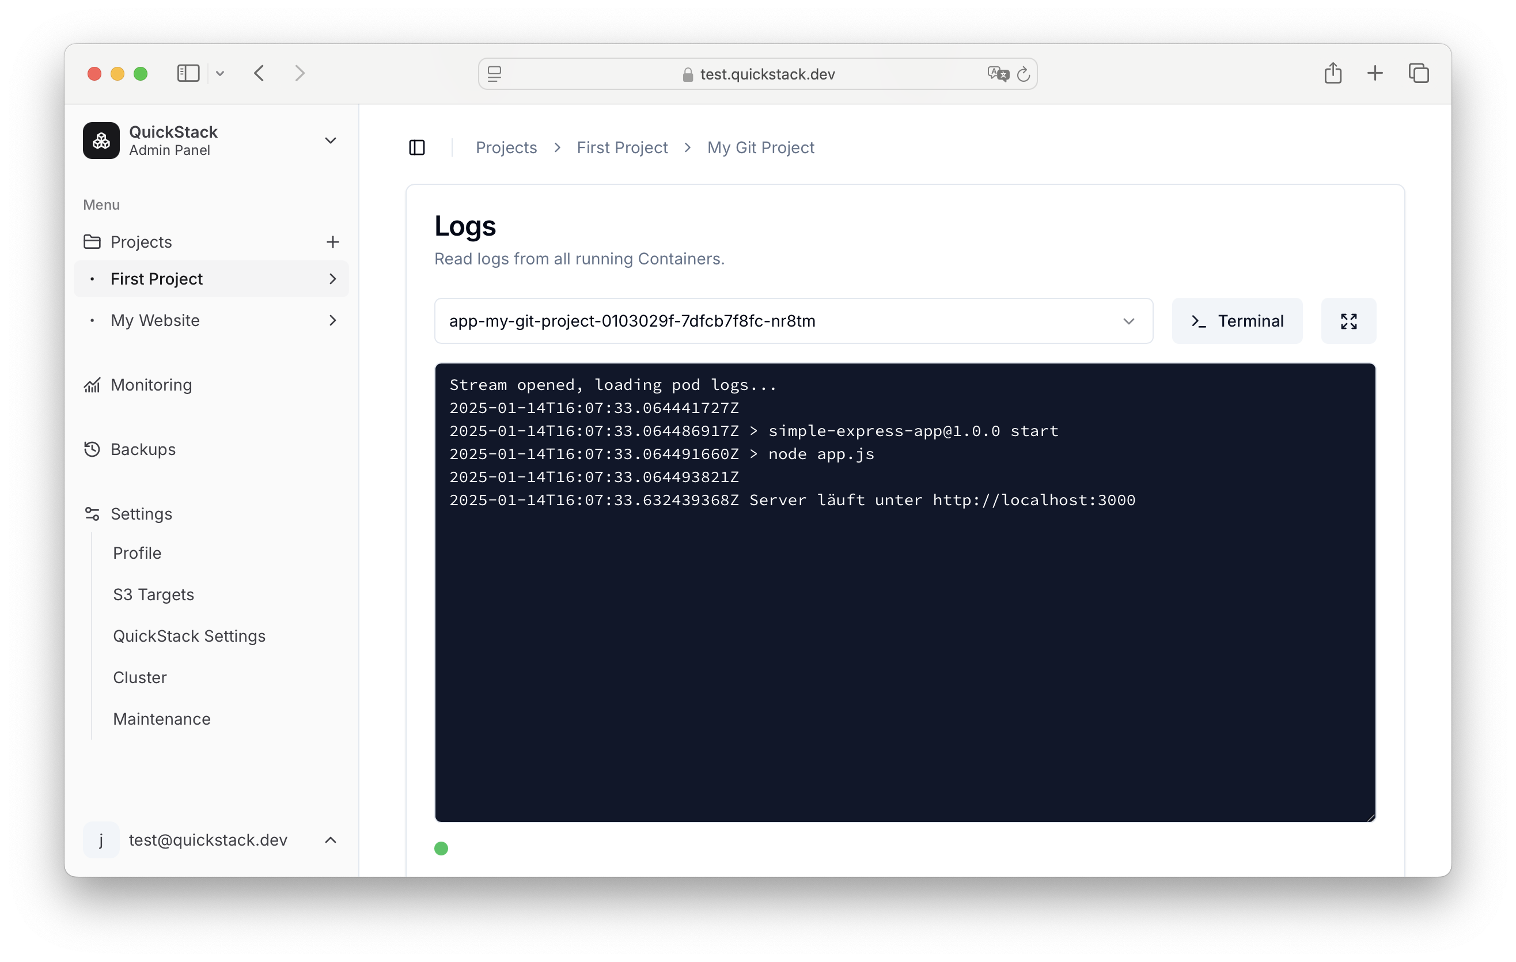Click the sidebar collapse toggle icon
Viewport: 1516px width, 962px height.
coord(416,147)
